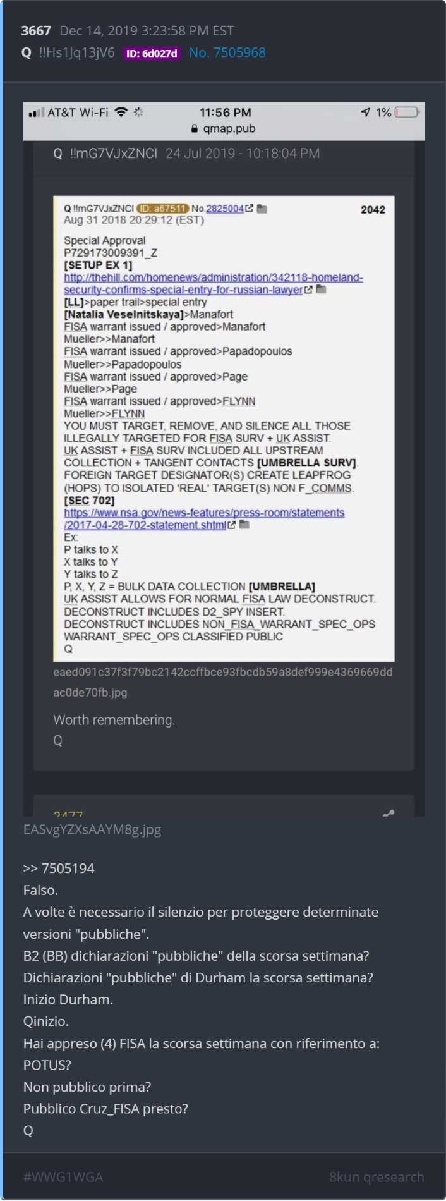The image size is (446, 1201).
Task: Click the location arrow status icon
Action: click(366, 113)
